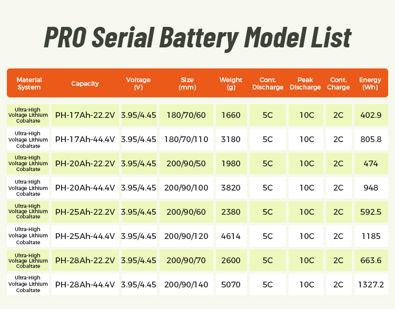
Task: Select the Material System column header
Action: (x=29, y=83)
